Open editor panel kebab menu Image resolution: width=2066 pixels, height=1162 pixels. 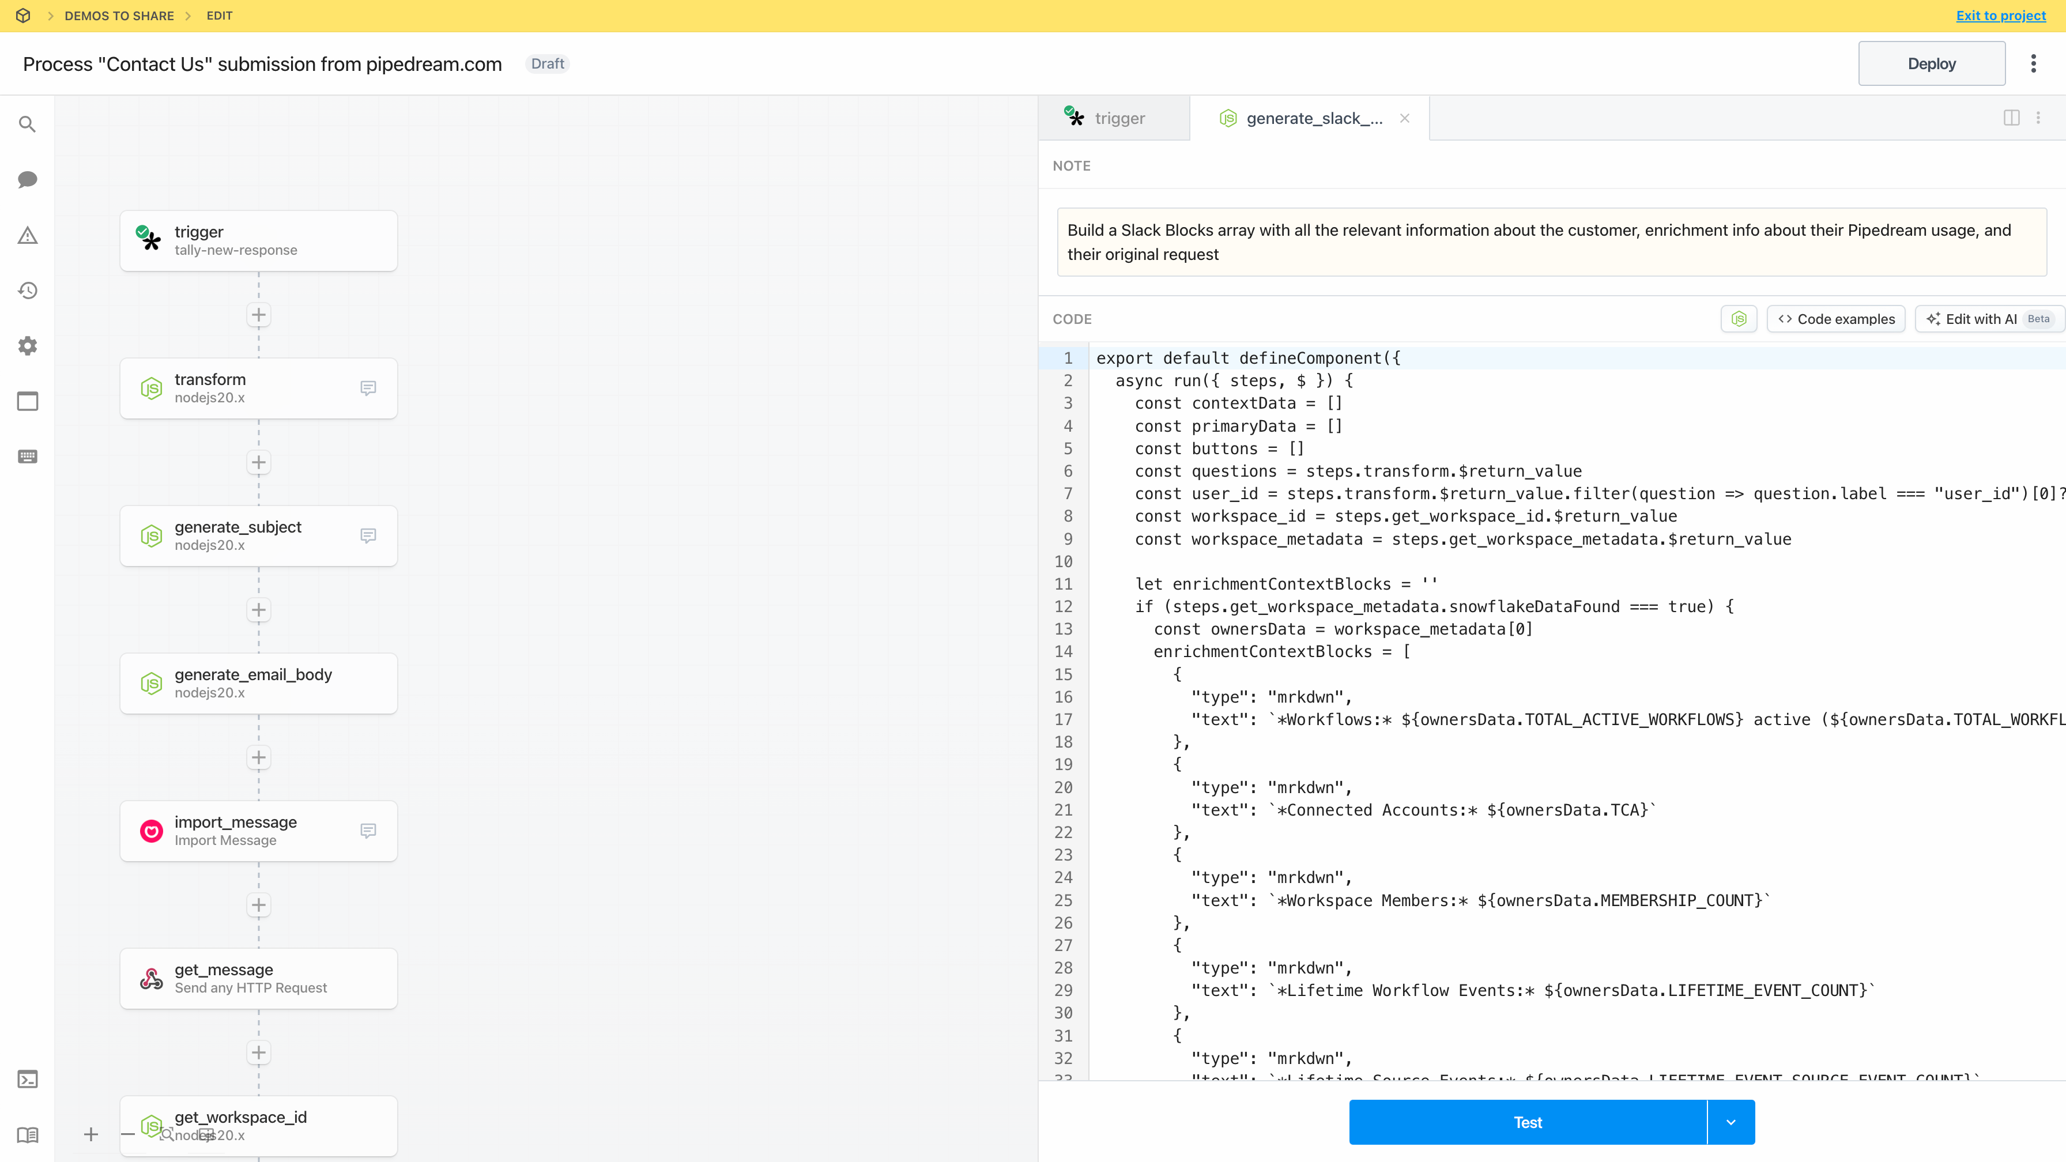tap(2039, 118)
